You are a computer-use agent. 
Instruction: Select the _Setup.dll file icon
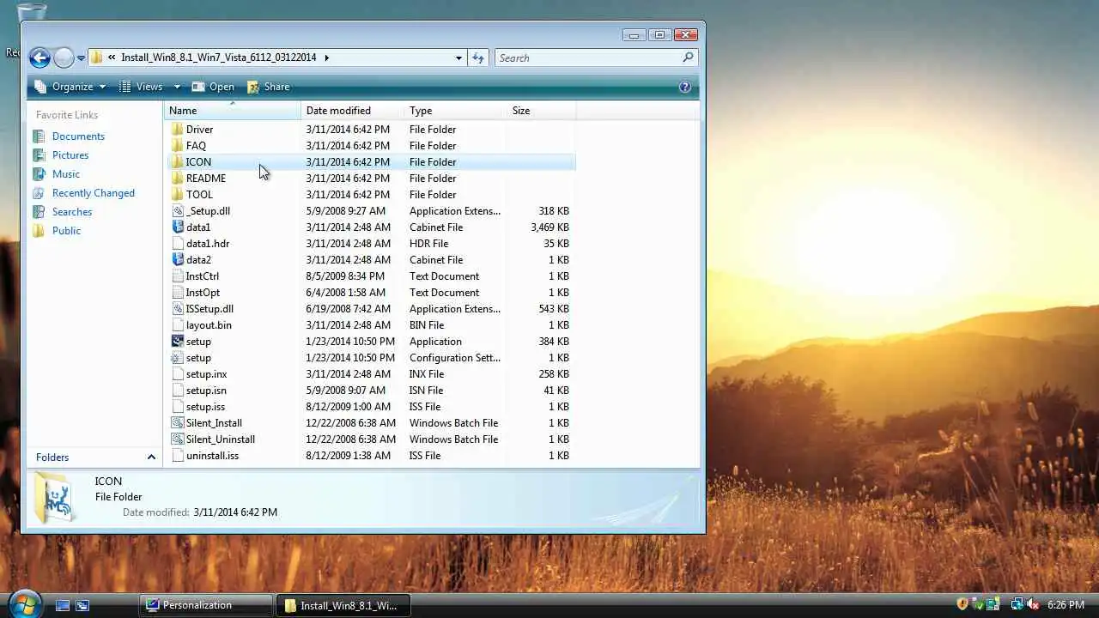pos(178,211)
